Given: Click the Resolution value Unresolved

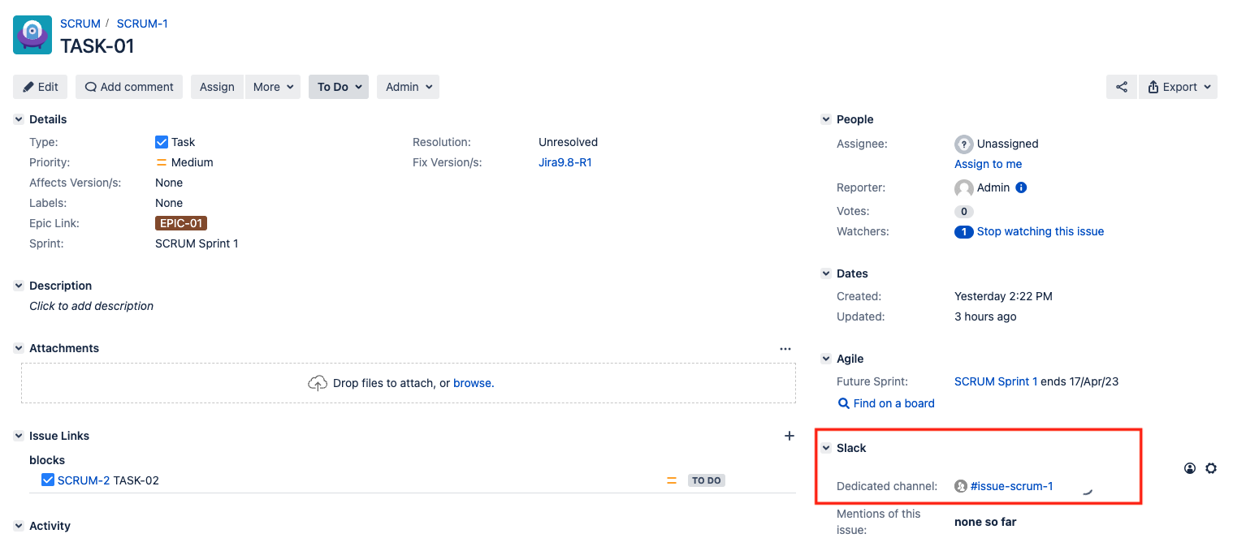Looking at the screenshot, I should coord(568,142).
